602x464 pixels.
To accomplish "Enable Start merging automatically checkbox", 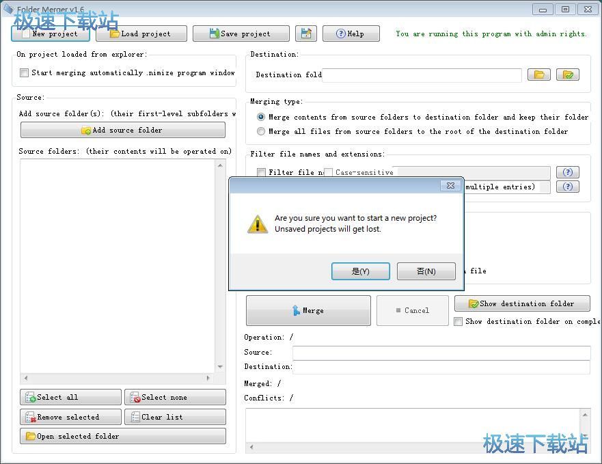I will pyautogui.click(x=24, y=72).
